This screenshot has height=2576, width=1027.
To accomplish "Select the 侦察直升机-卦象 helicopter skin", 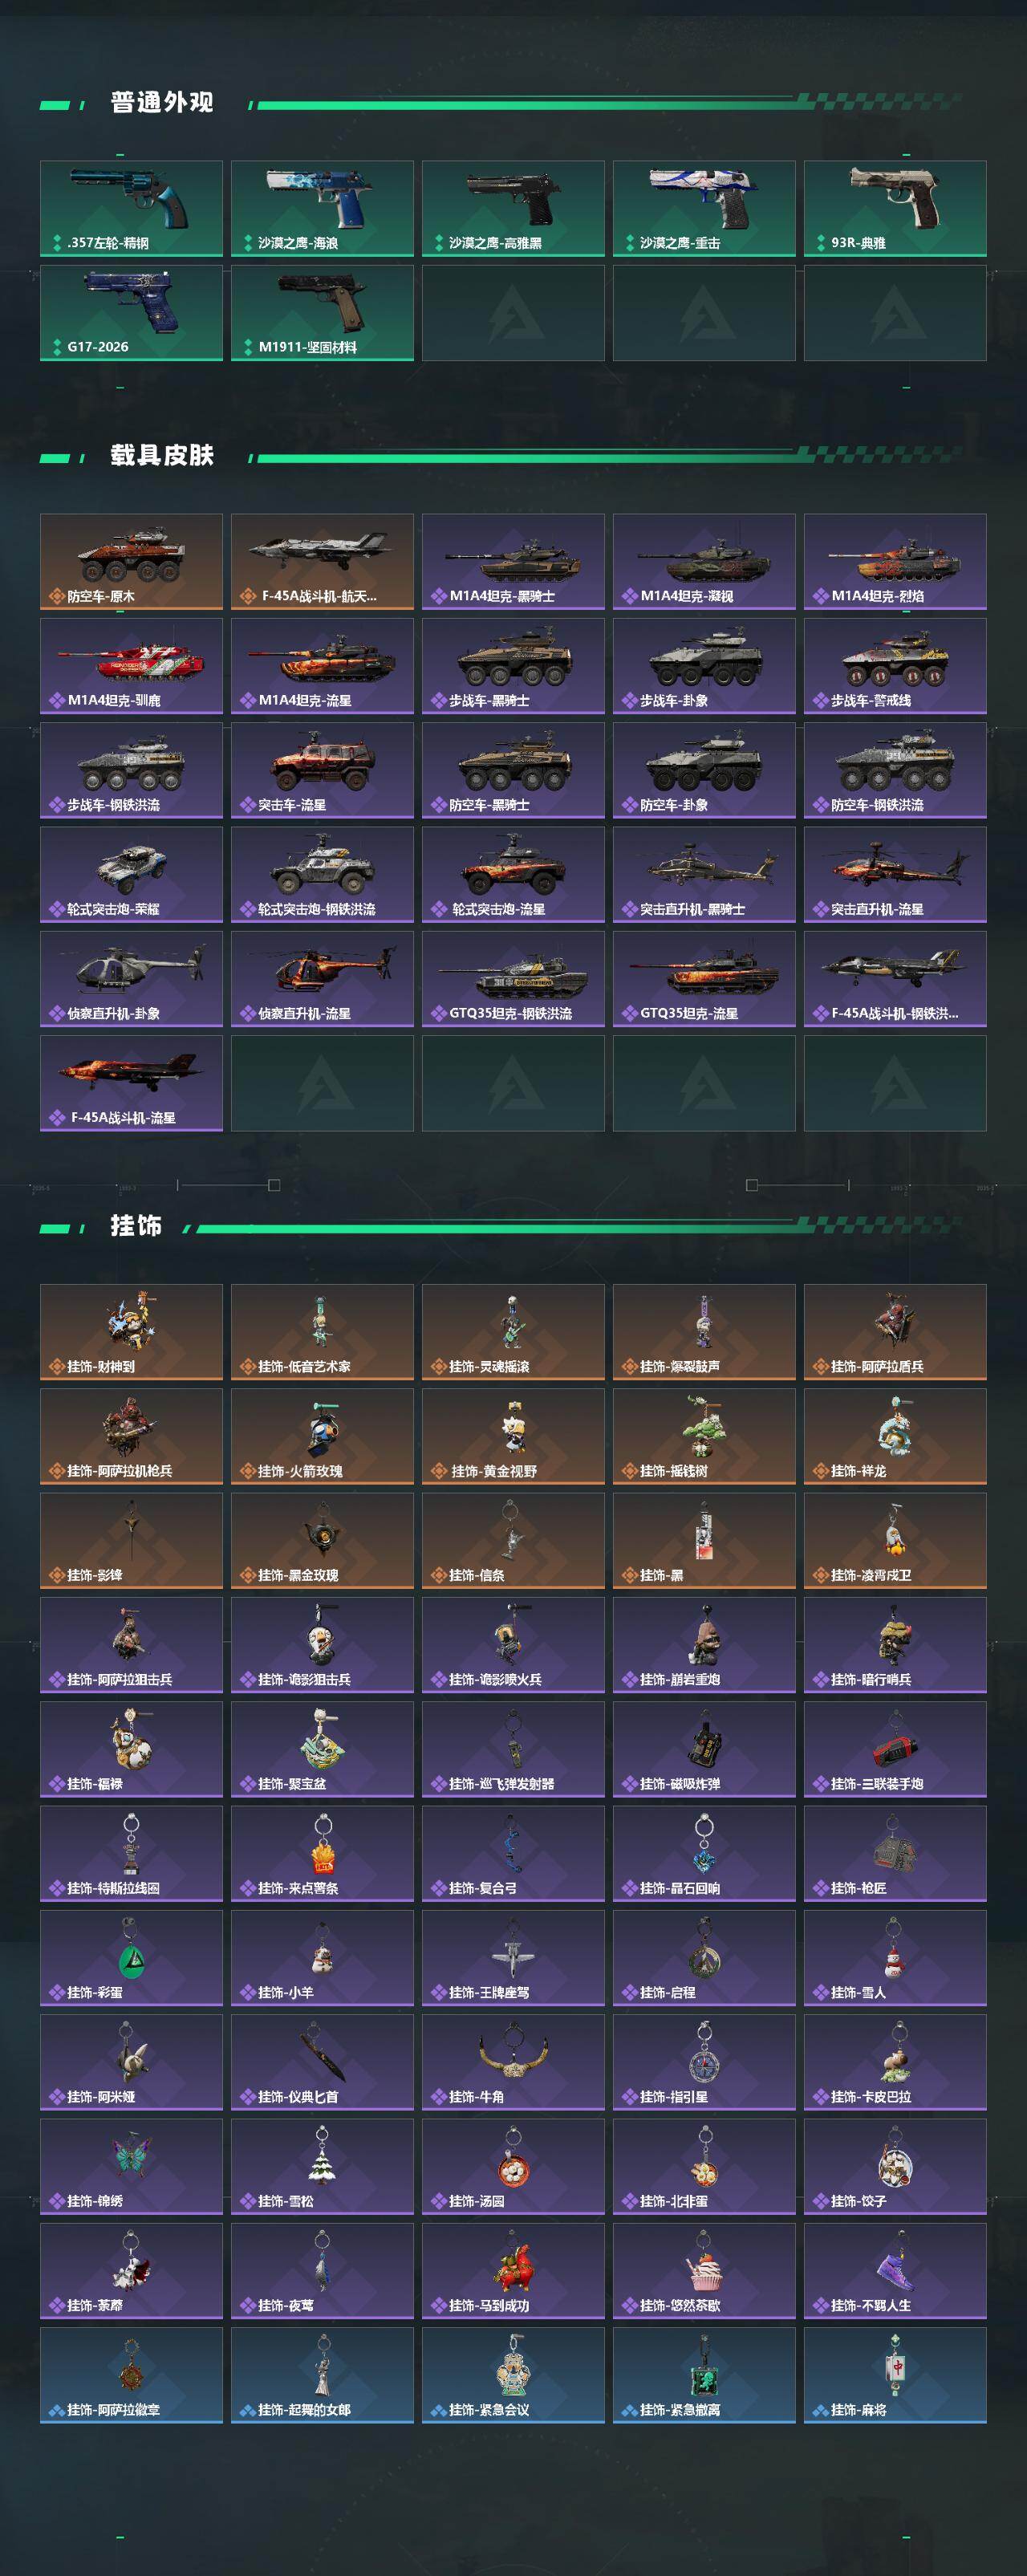I will pos(131,979).
